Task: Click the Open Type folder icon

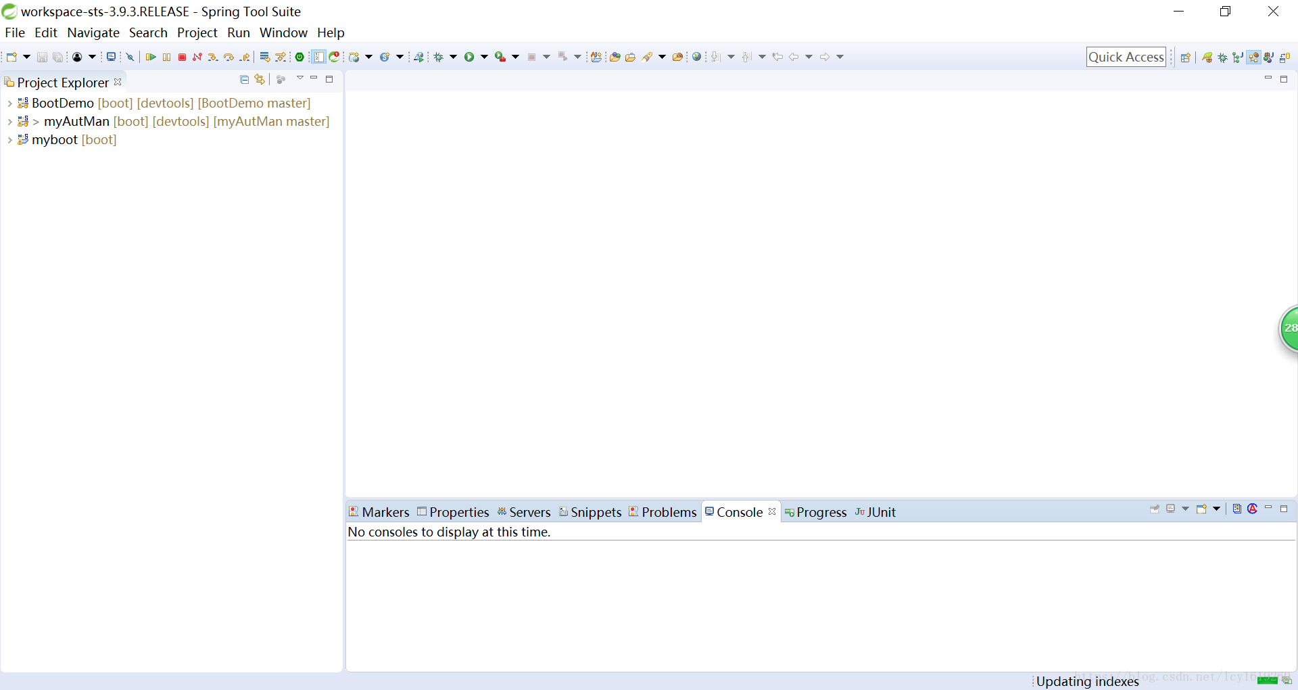Action: (x=615, y=57)
